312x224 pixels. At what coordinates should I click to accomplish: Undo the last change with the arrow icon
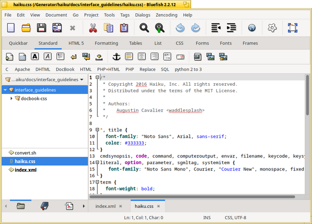click(x=180, y=28)
